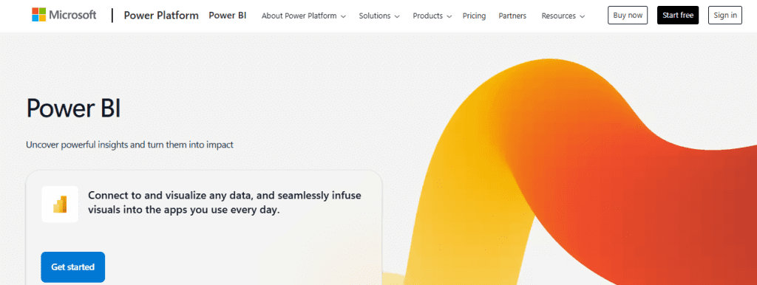Expand the Solutions dropdown
Screen dimensions: 757x285
coord(379,16)
